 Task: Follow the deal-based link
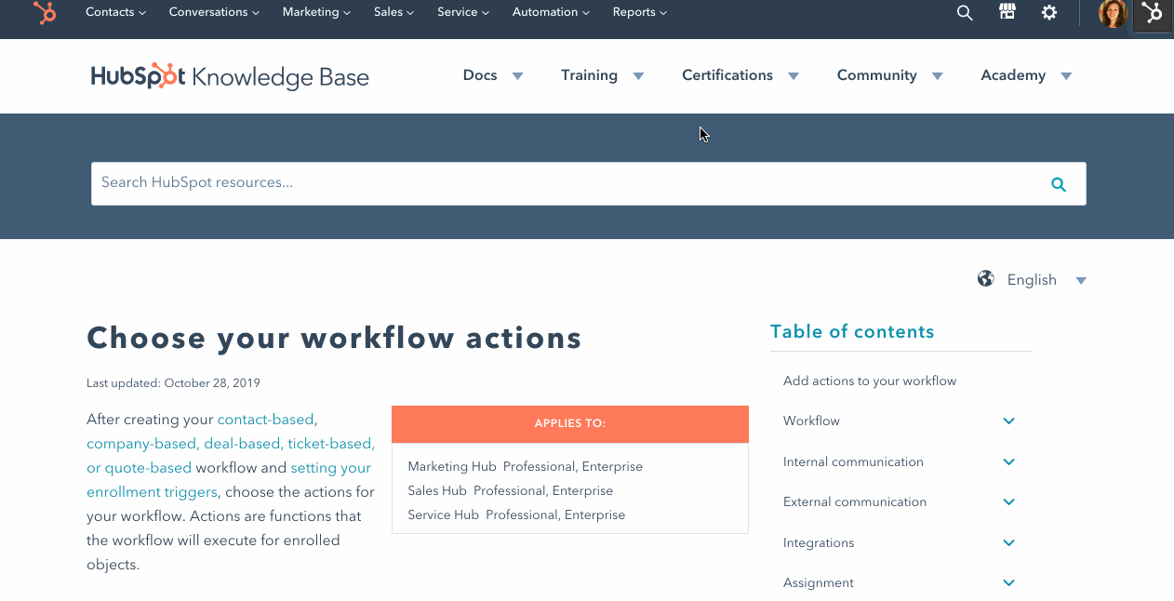click(x=242, y=444)
